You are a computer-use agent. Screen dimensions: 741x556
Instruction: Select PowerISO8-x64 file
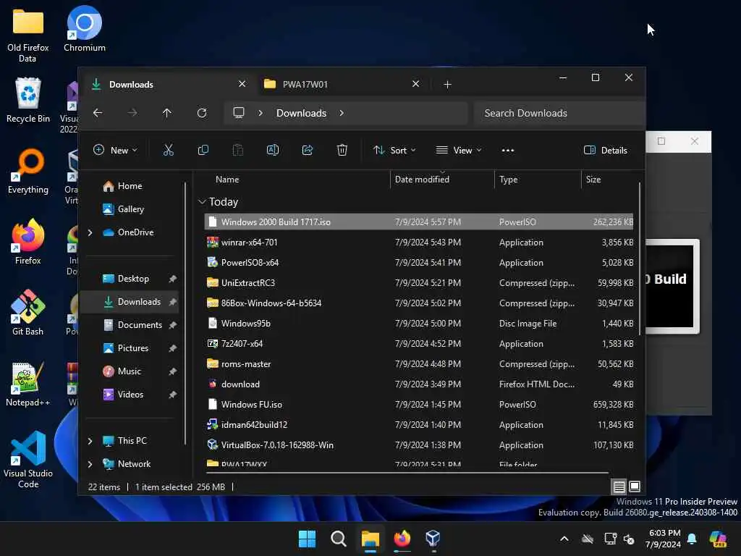pos(419,262)
